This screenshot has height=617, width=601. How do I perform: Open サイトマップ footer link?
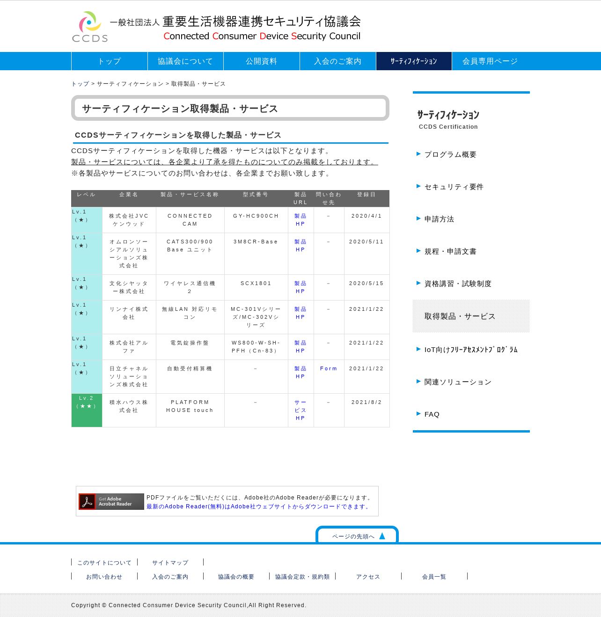170,563
